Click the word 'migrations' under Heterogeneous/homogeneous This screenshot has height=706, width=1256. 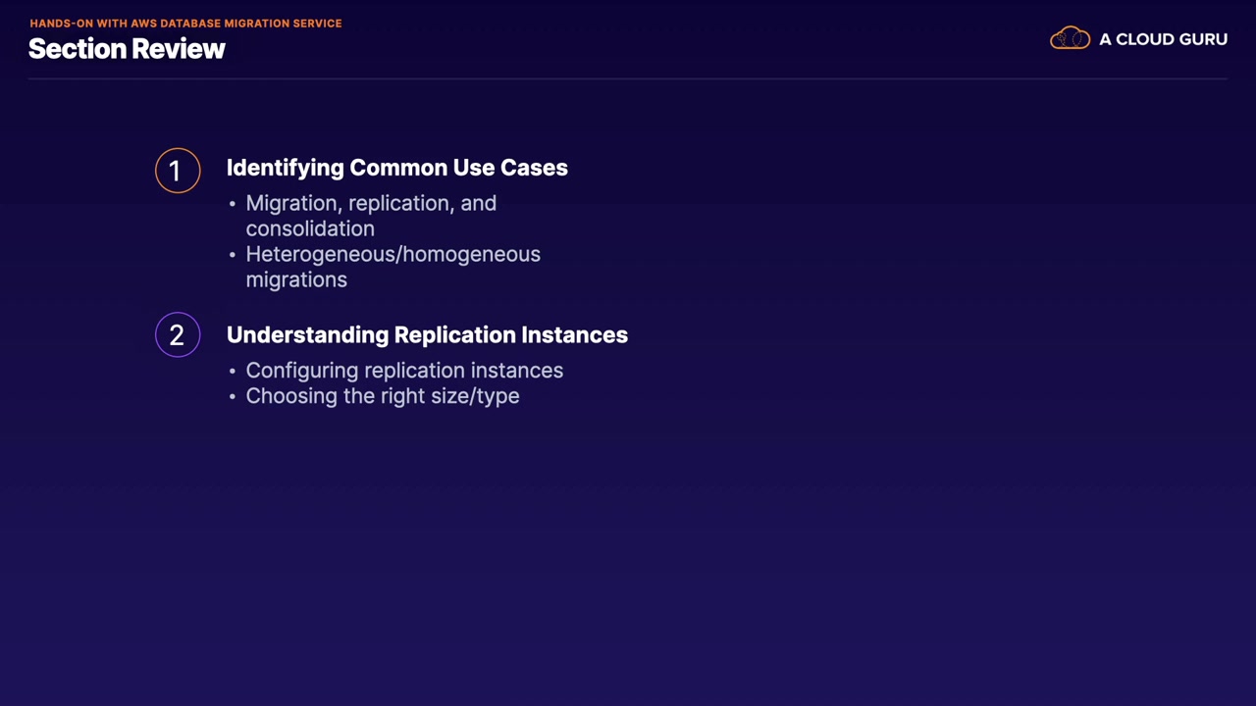click(x=296, y=279)
